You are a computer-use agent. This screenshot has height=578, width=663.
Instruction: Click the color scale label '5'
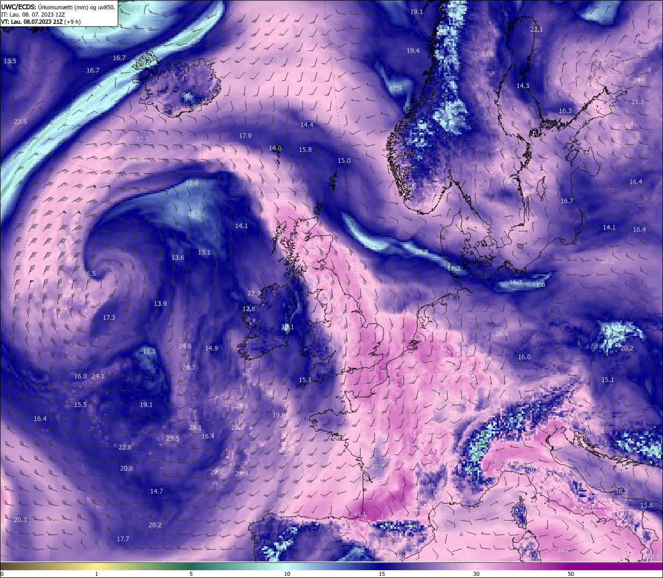191,574
